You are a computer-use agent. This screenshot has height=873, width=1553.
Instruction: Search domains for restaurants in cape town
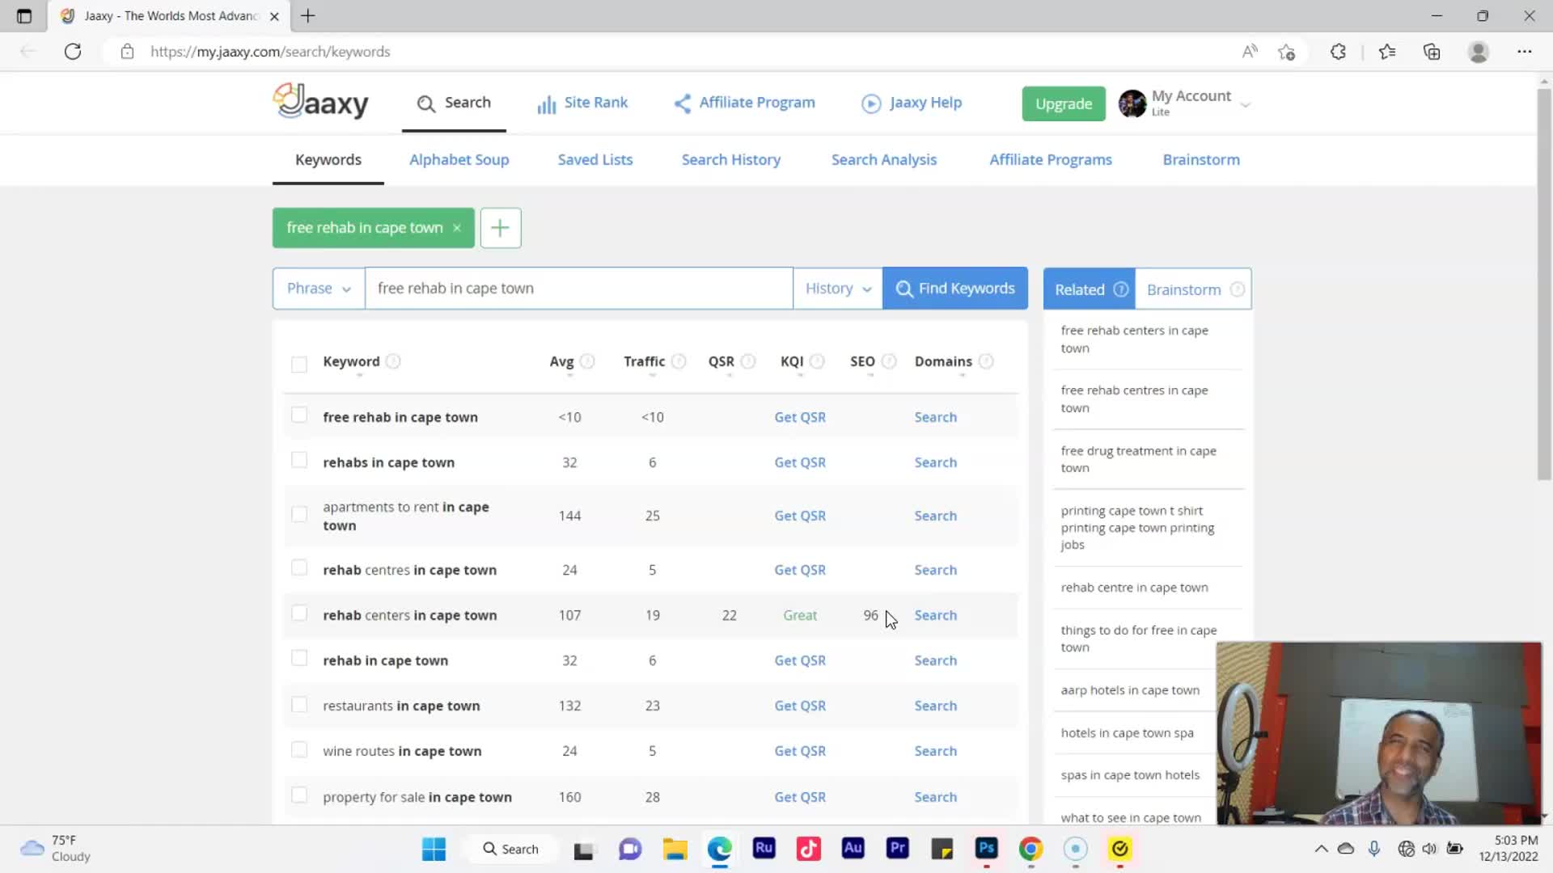pyautogui.click(x=935, y=706)
